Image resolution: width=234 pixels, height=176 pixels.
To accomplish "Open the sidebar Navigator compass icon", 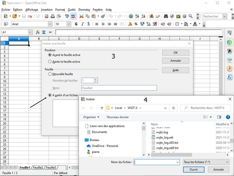I will coord(230,69).
